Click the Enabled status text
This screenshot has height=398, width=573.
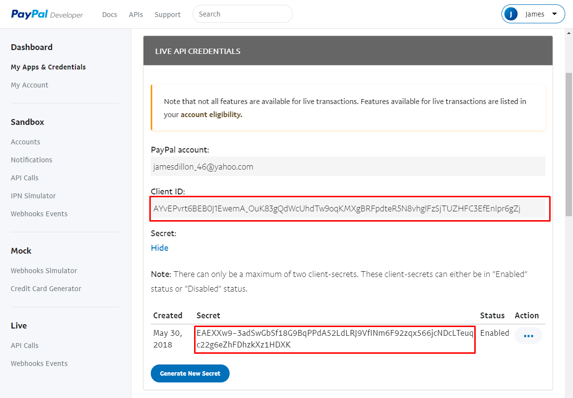coord(494,333)
